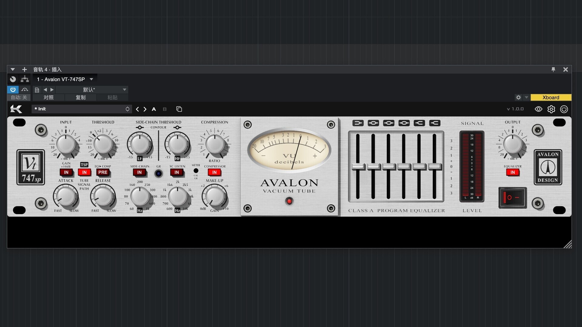Screen dimensions: 582x327
Task: Click the fifth EQ band shelf shape icon
Action: coord(419,123)
